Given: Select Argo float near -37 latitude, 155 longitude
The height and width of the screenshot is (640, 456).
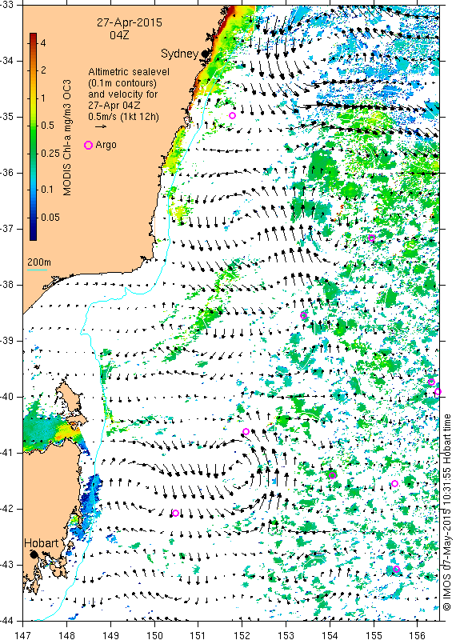Looking at the screenshot, I should (371, 238).
